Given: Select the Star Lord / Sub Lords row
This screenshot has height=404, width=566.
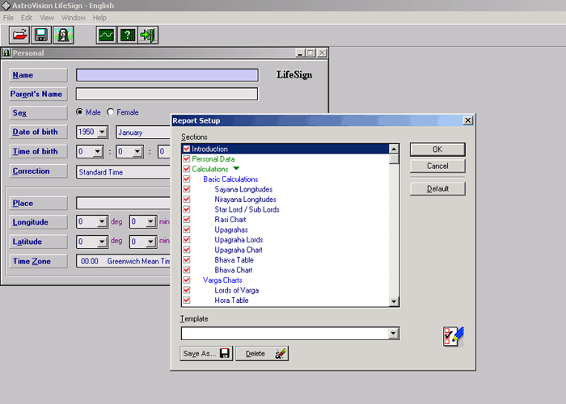Looking at the screenshot, I should 247,209.
